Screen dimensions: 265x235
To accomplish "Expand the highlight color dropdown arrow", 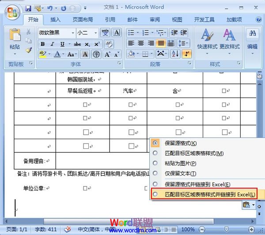I will tap(49, 54).
